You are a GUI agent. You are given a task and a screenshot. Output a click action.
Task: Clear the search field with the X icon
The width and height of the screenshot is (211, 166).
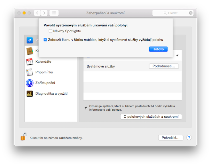(191, 13)
